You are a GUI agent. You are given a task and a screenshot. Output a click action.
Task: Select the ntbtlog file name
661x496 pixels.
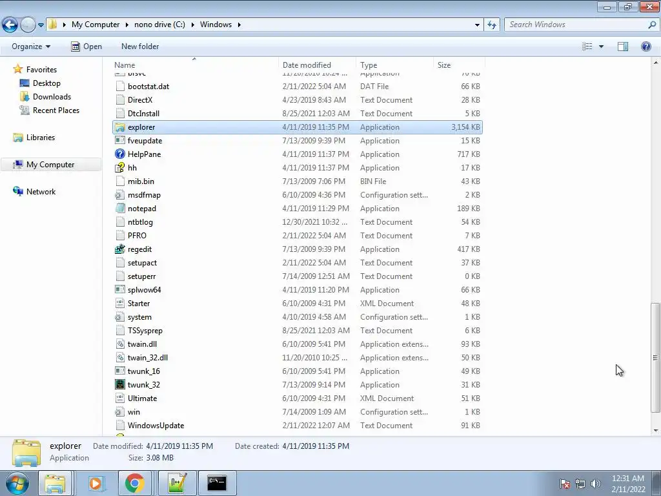(x=140, y=222)
